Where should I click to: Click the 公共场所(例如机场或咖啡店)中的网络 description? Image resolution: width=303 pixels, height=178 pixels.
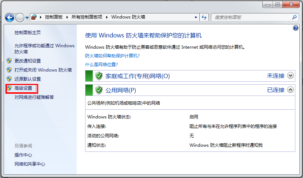[x=124, y=103]
